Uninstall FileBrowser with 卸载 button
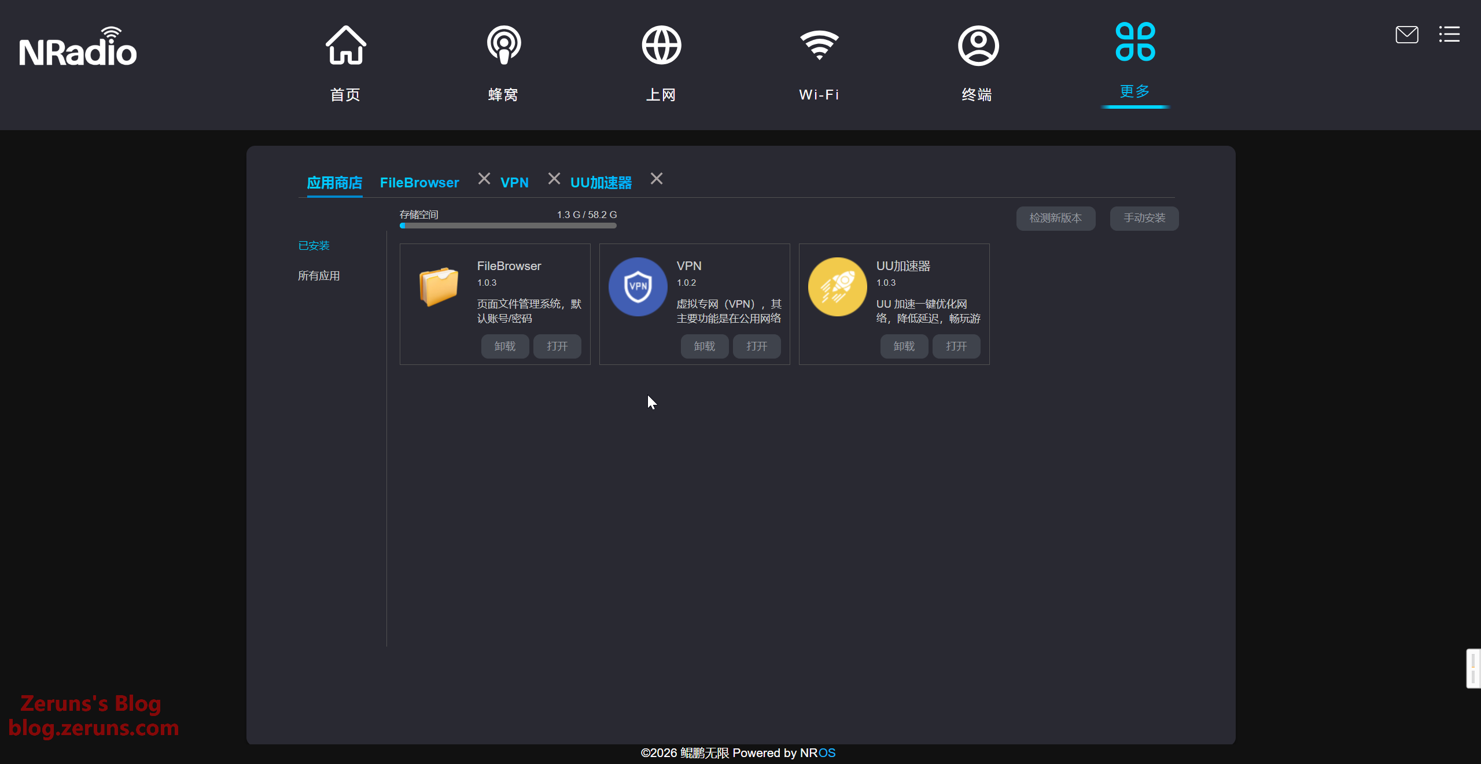The image size is (1481, 764). pos(504,346)
